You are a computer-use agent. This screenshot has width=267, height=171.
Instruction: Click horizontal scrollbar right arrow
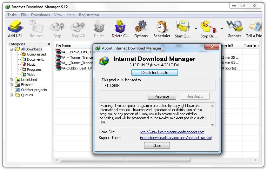pos(256,160)
